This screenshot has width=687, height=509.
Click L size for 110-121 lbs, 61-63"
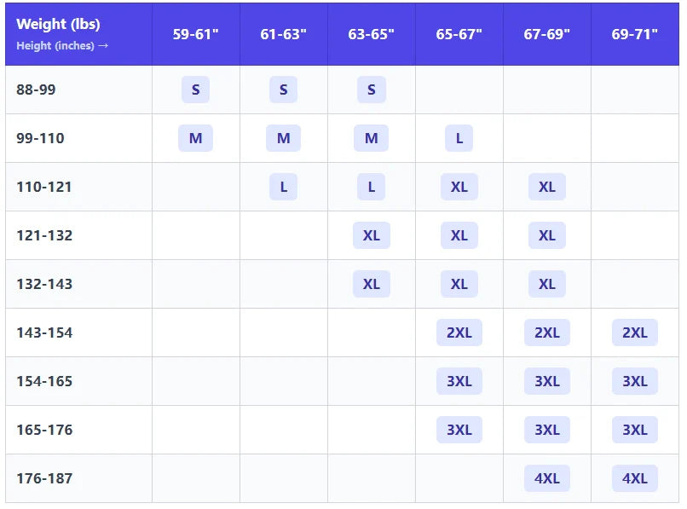[283, 187]
